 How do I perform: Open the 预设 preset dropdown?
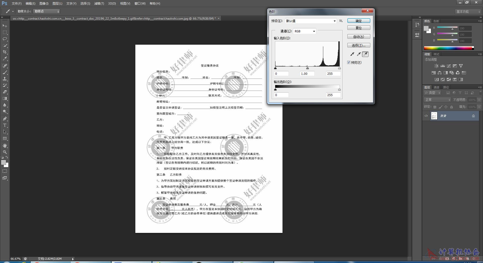[311, 21]
